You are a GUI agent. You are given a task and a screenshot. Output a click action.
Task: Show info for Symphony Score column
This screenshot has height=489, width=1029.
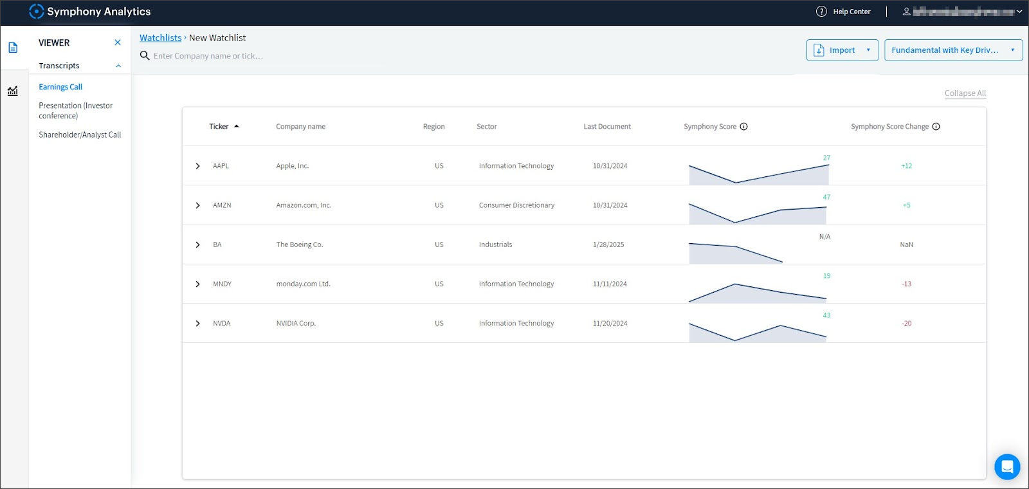click(x=743, y=127)
